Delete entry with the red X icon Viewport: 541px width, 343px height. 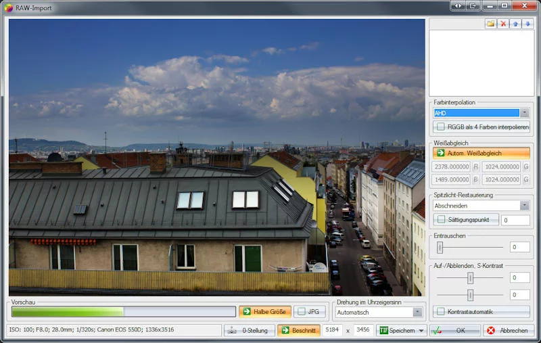pyautogui.click(x=503, y=24)
